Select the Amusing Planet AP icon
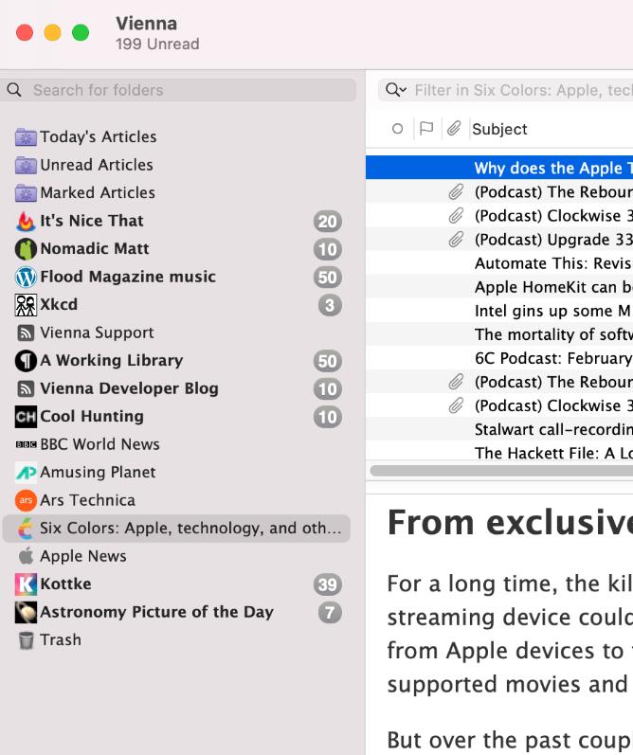633x755 pixels. tap(26, 473)
